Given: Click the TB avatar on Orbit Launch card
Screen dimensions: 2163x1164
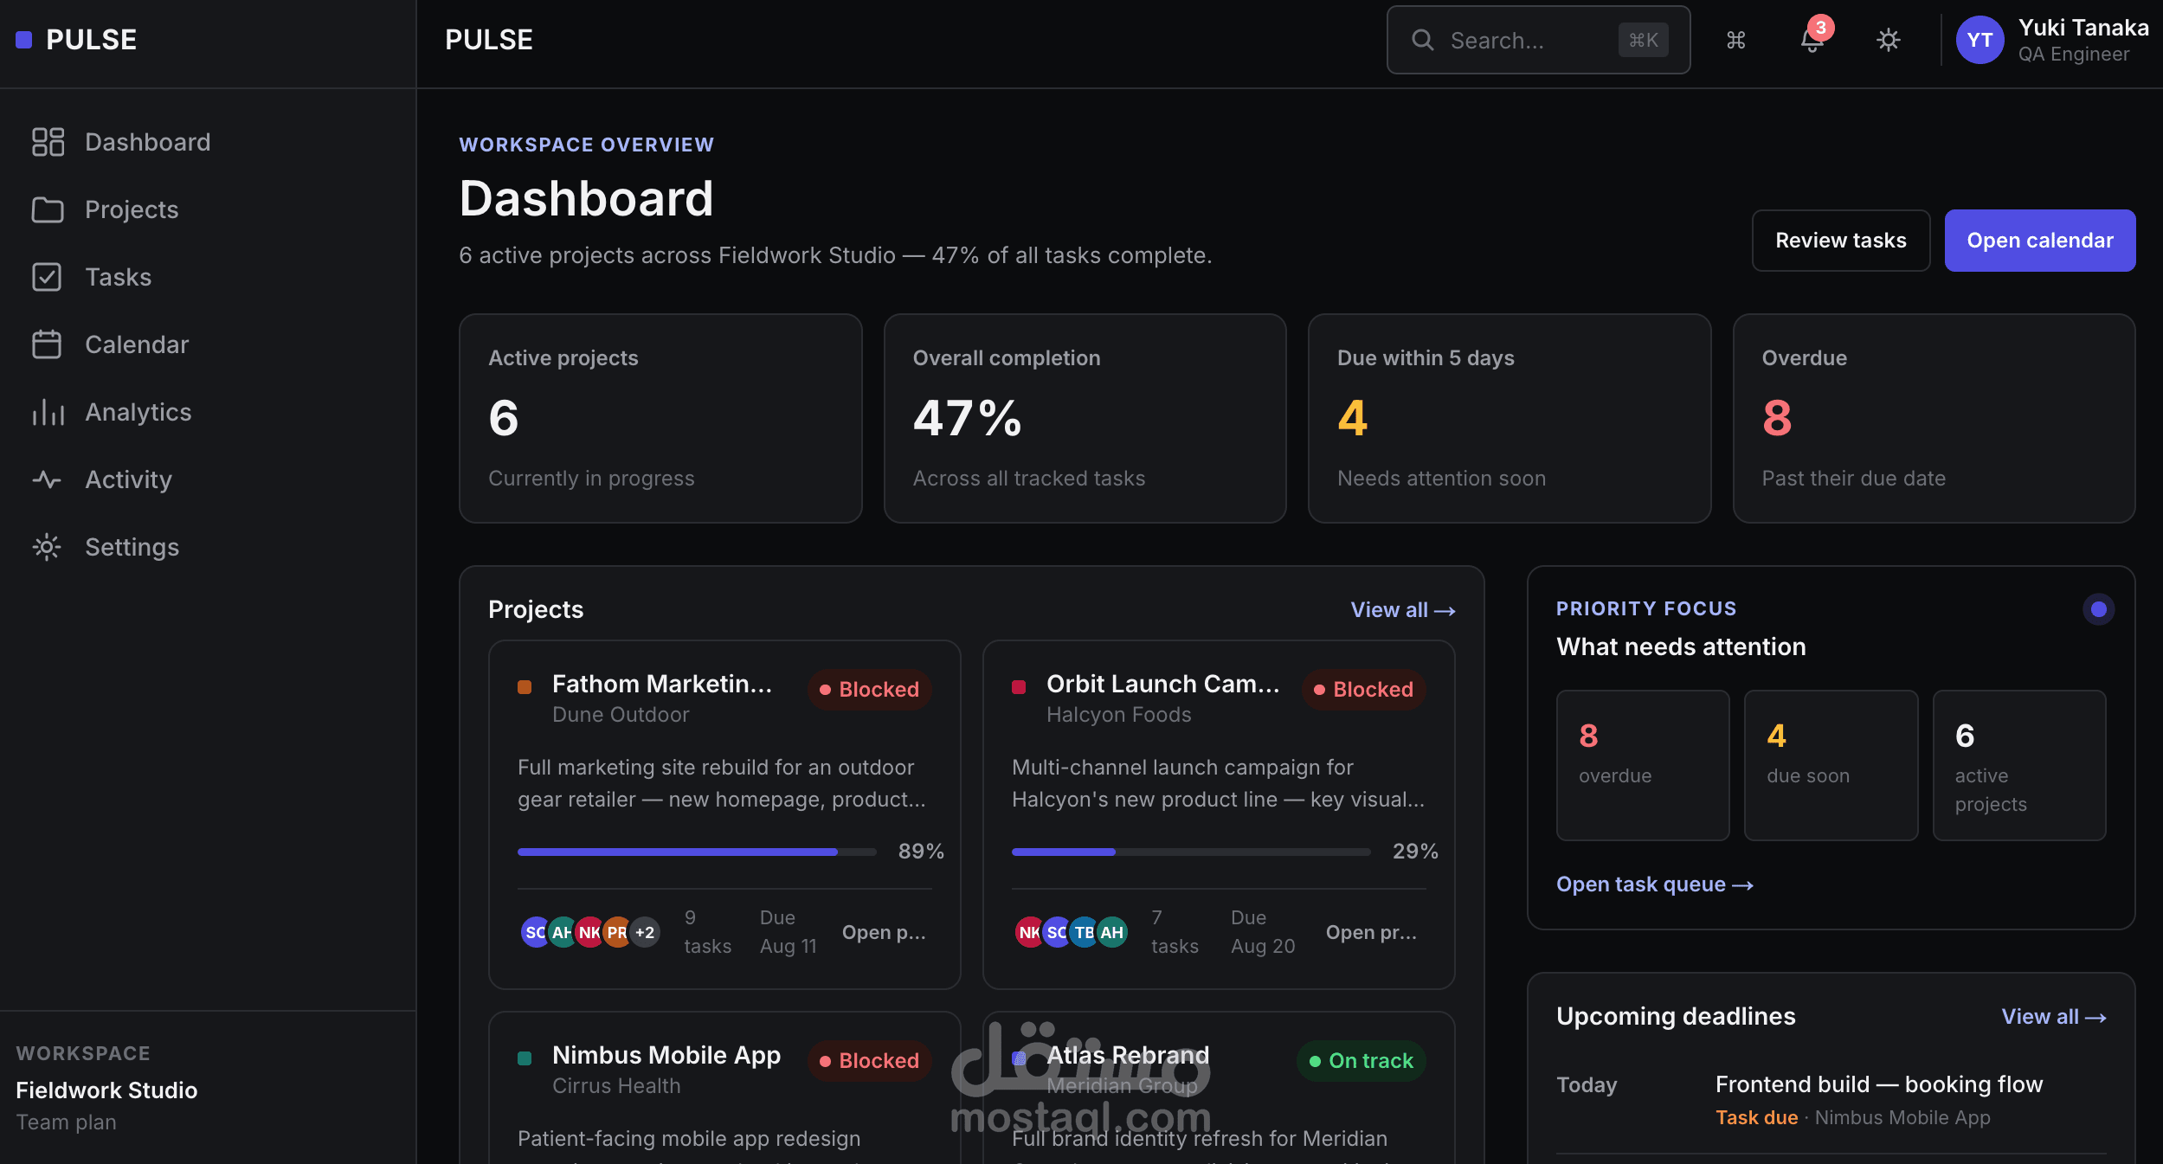Looking at the screenshot, I should coord(1084,932).
